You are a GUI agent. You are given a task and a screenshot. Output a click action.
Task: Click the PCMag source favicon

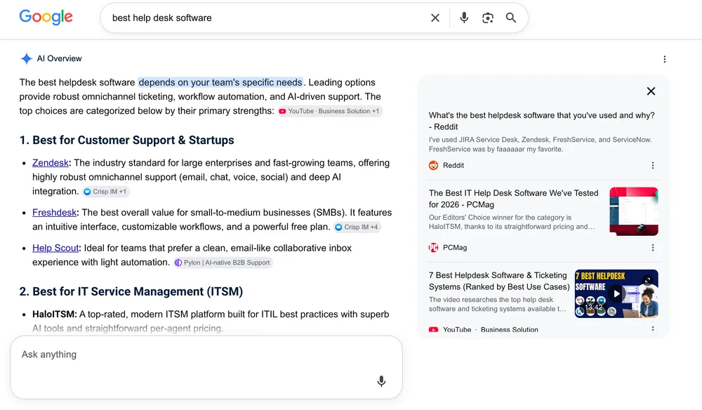click(433, 248)
